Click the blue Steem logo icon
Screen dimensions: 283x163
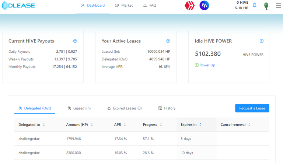(x=204, y=6)
